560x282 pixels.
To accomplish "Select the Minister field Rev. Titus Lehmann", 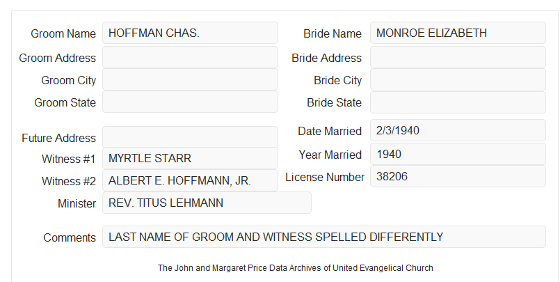I will tap(207, 203).
